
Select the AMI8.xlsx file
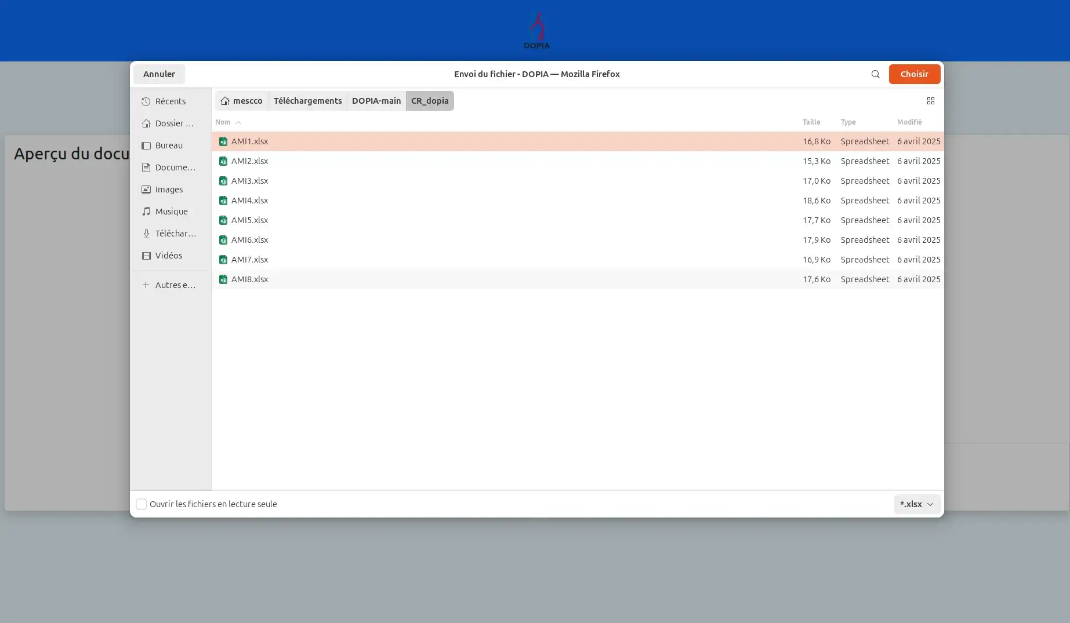point(250,279)
